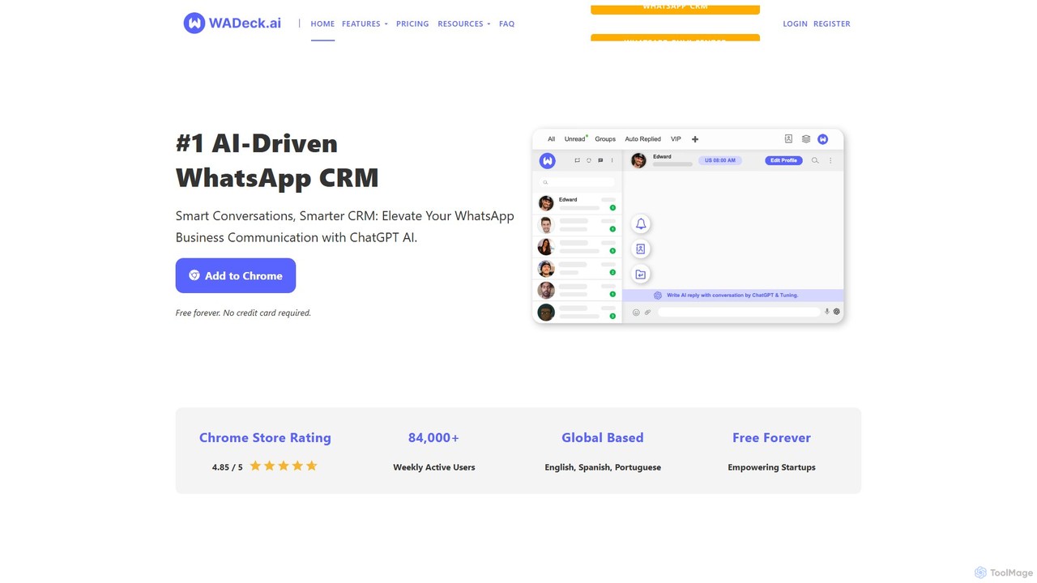Click the "Empowering Startups" label
1037x583 pixels.
click(x=771, y=467)
